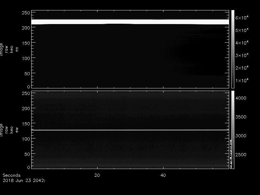260x195 pixels.
Task: Click the ns keogram grayscale colorbar
Action: click(233, 49)
